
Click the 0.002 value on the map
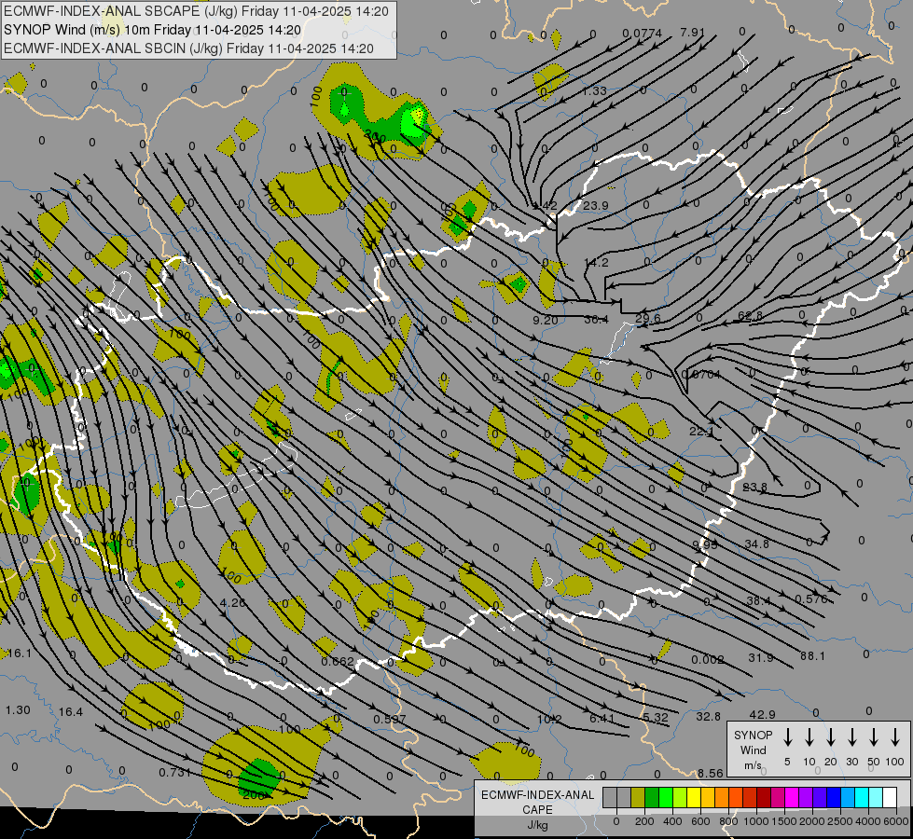pyautogui.click(x=708, y=659)
